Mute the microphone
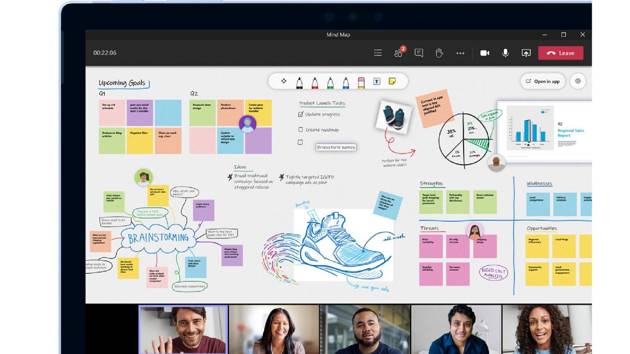This screenshot has width=630, height=354. pos(505,52)
